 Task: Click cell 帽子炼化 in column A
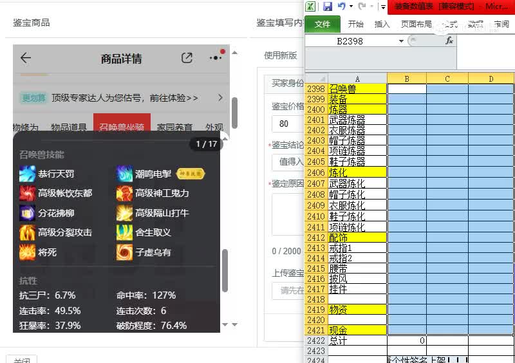pos(357,194)
